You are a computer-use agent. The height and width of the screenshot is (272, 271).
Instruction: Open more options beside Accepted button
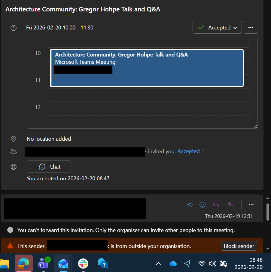click(251, 28)
